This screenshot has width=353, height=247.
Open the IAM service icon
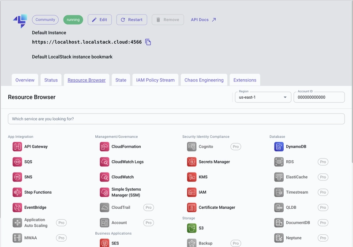click(192, 192)
